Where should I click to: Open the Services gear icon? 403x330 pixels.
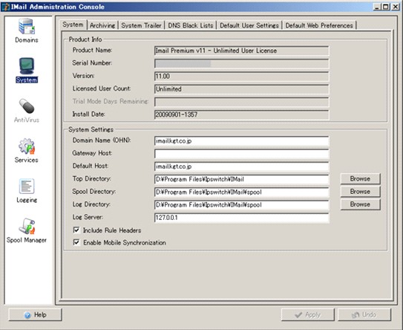[27, 146]
